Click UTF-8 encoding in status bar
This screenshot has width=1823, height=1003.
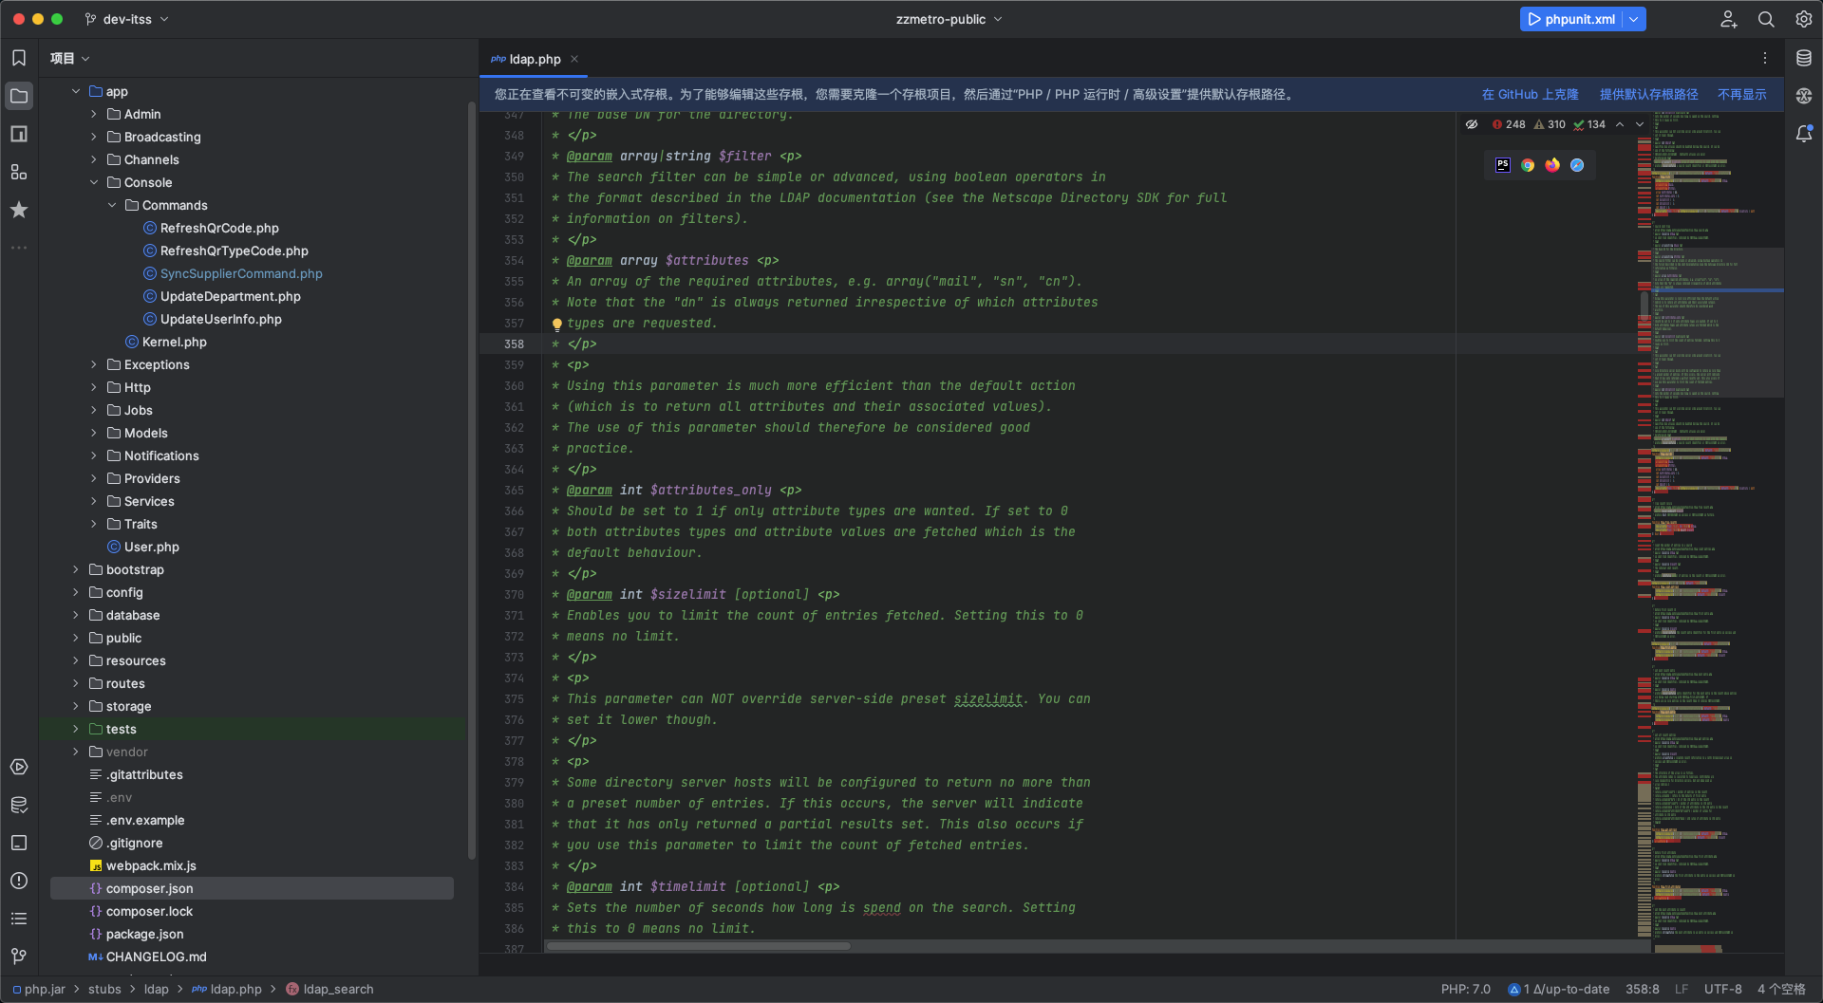pos(1722,989)
